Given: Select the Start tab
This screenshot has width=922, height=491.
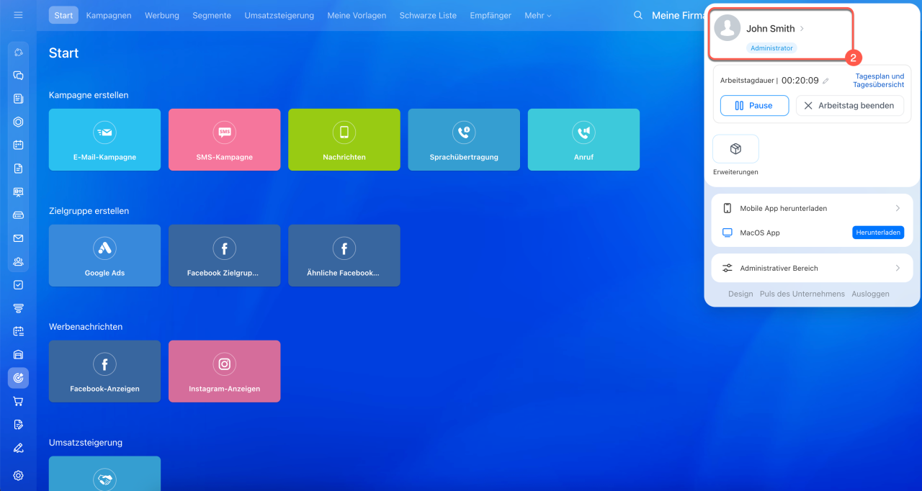Looking at the screenshot, I should coord(63,15).
